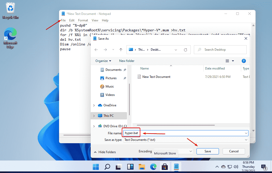The width and height of the screenshot is (272, 173).
Task: Click the Cancel button
Action: [234, 151]
